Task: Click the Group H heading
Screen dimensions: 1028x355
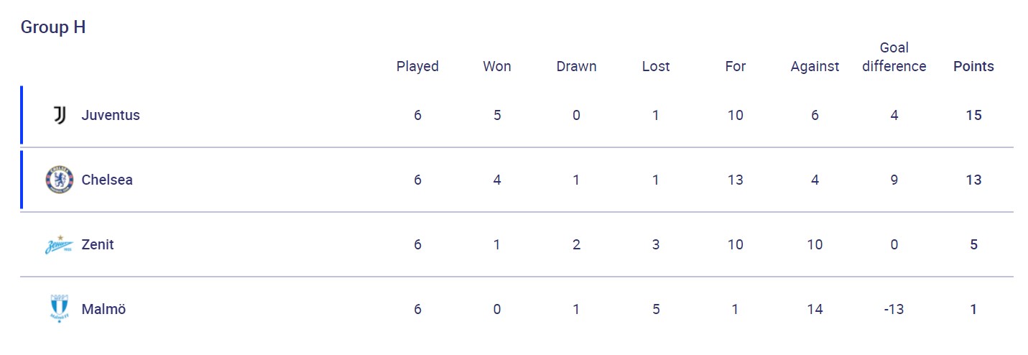Action: (x=53, y=27)
